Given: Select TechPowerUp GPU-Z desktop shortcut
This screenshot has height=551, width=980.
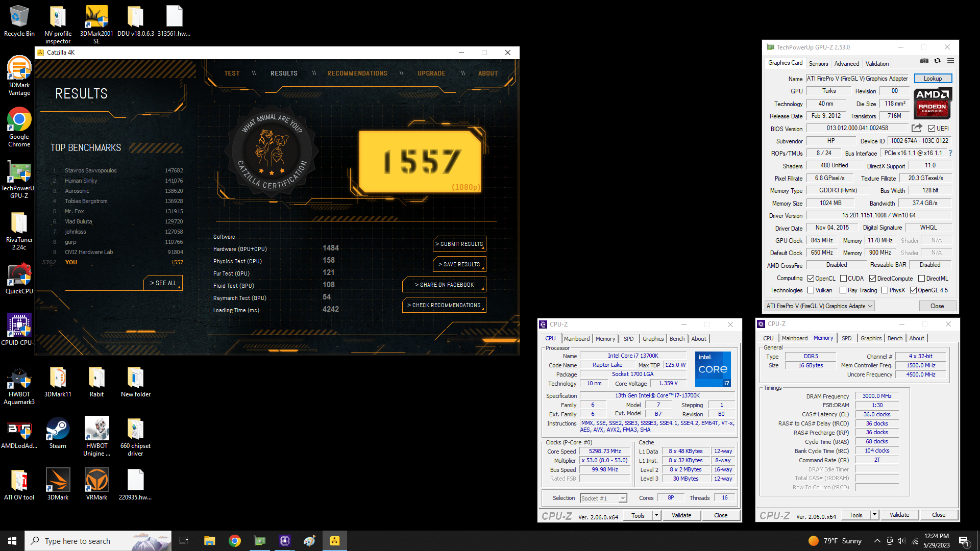Looking at the screenshot, I should click(19, 179).
